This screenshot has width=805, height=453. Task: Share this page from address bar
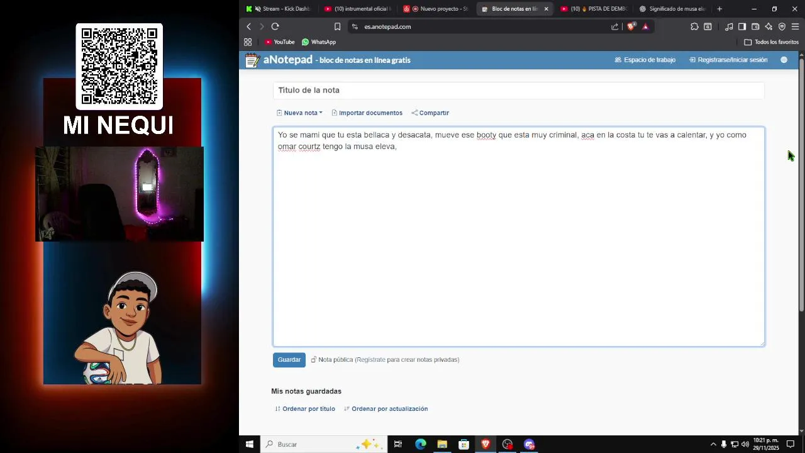[614, 26]
